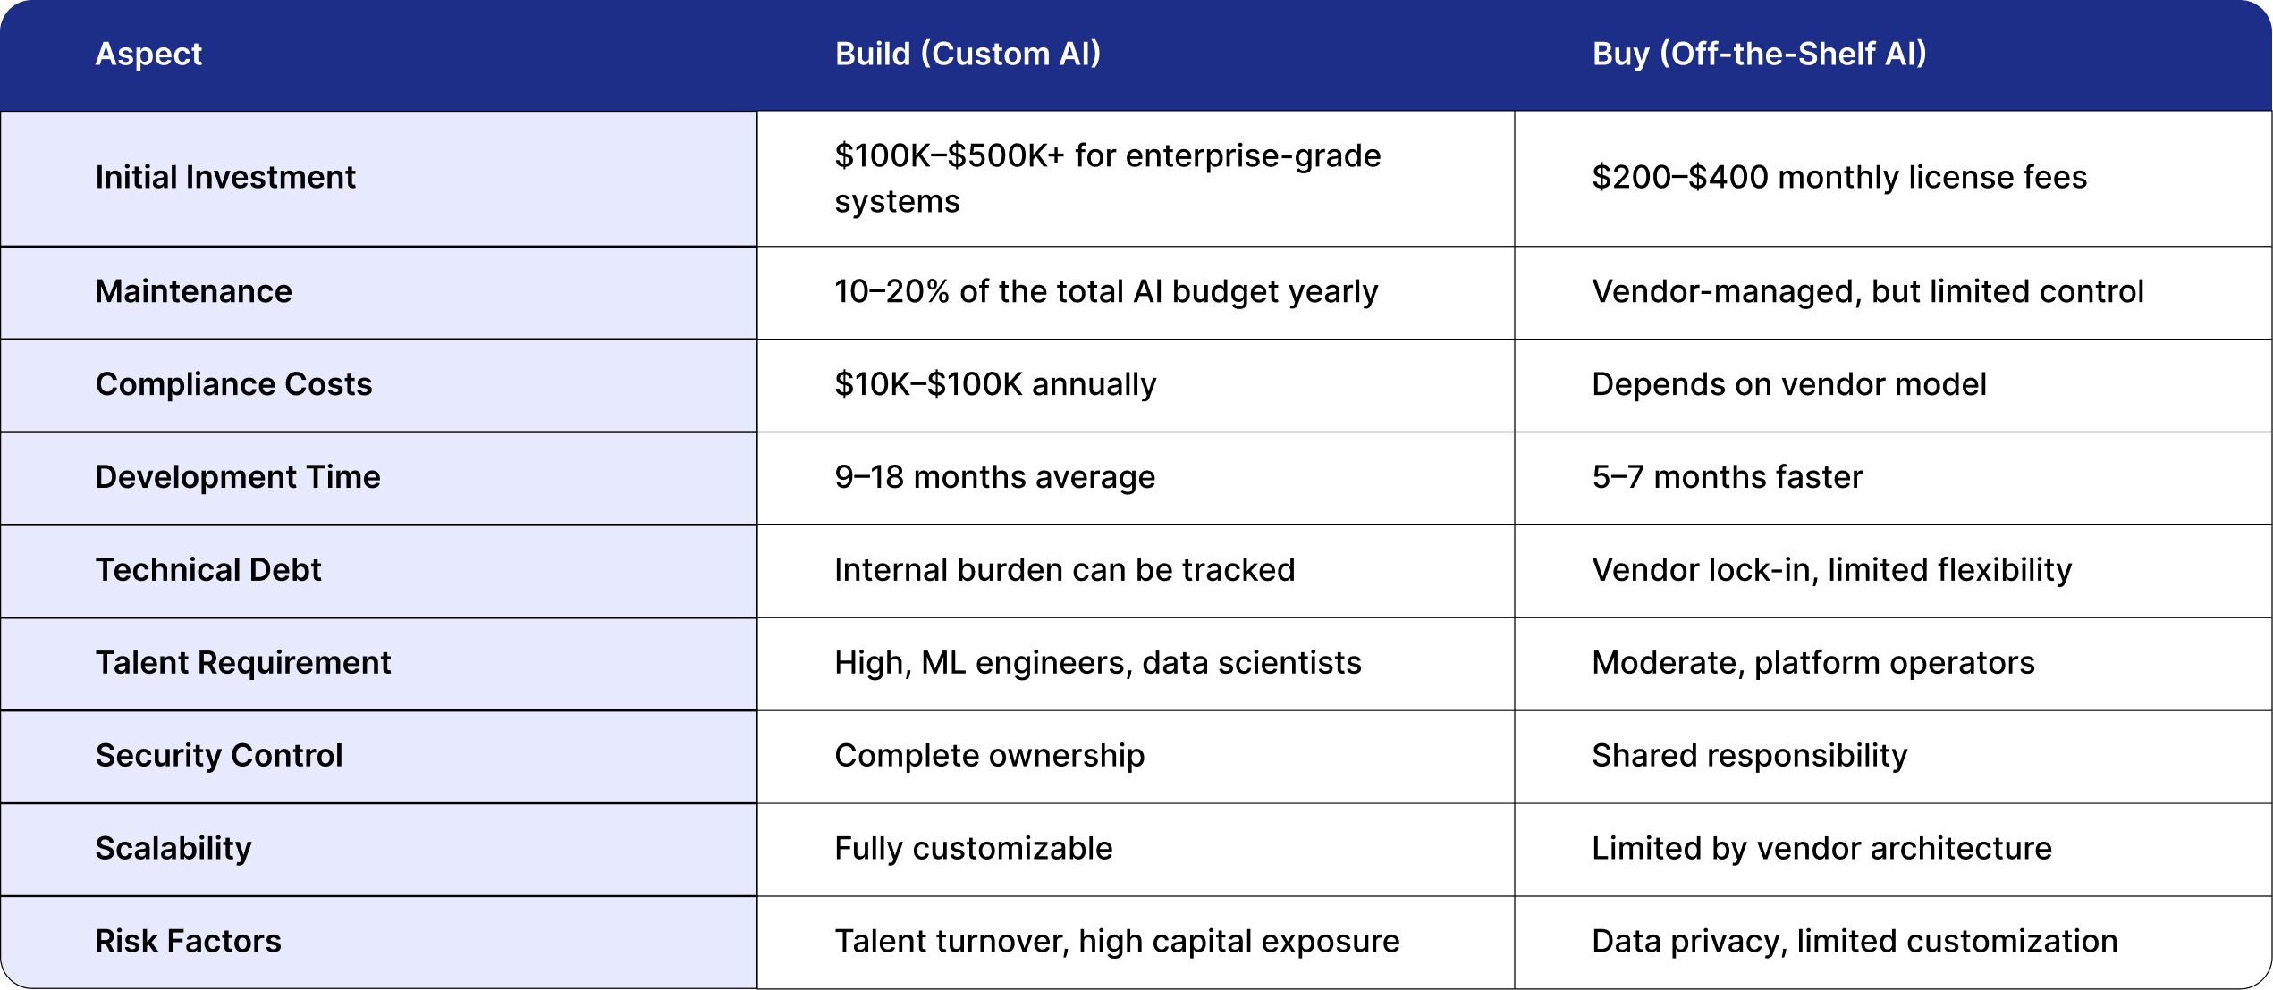Screen dimensions: 2273x990
Task: Click the Risk Factors row label
Action: [x=188, y=941]
